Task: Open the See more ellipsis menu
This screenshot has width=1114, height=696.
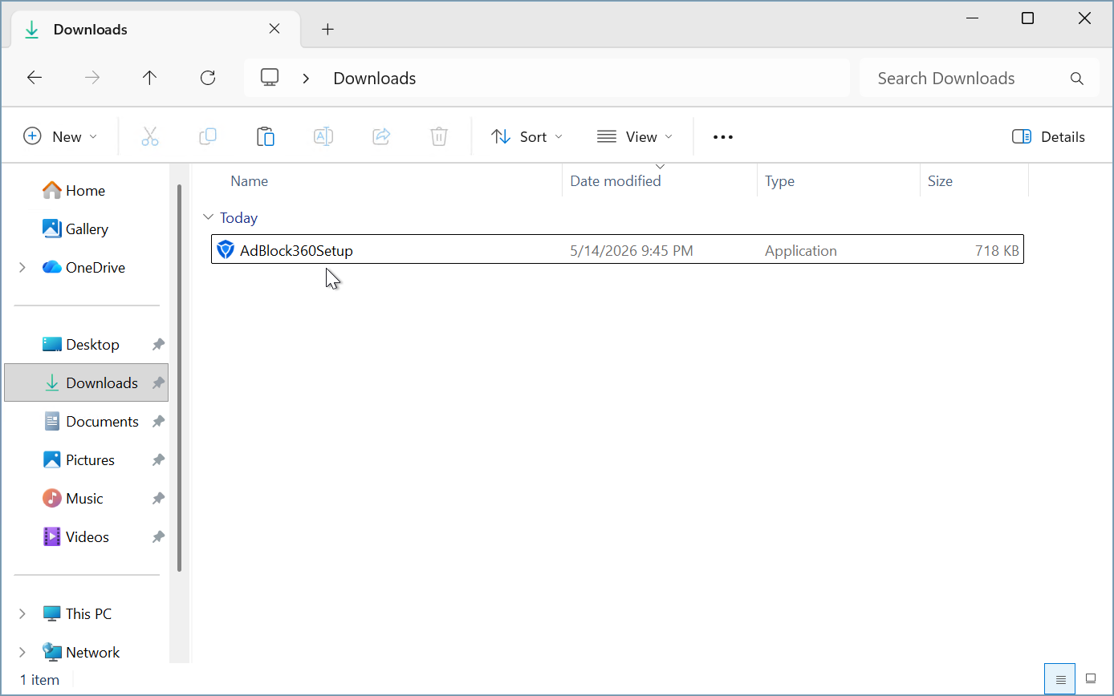Action: (723, 137)
